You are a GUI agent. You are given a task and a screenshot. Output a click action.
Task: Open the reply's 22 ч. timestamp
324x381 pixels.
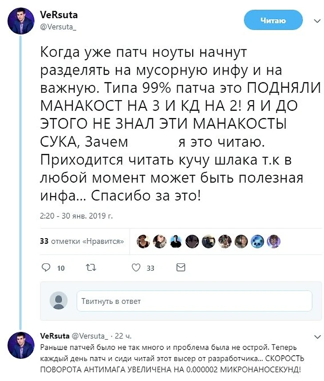124,335
